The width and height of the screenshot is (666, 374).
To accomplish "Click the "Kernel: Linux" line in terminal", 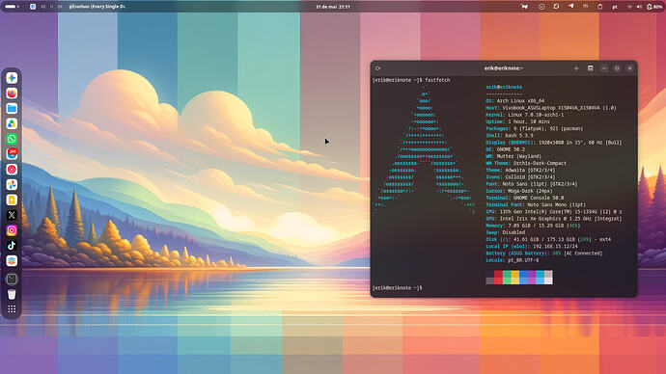I will click(525, 115).
